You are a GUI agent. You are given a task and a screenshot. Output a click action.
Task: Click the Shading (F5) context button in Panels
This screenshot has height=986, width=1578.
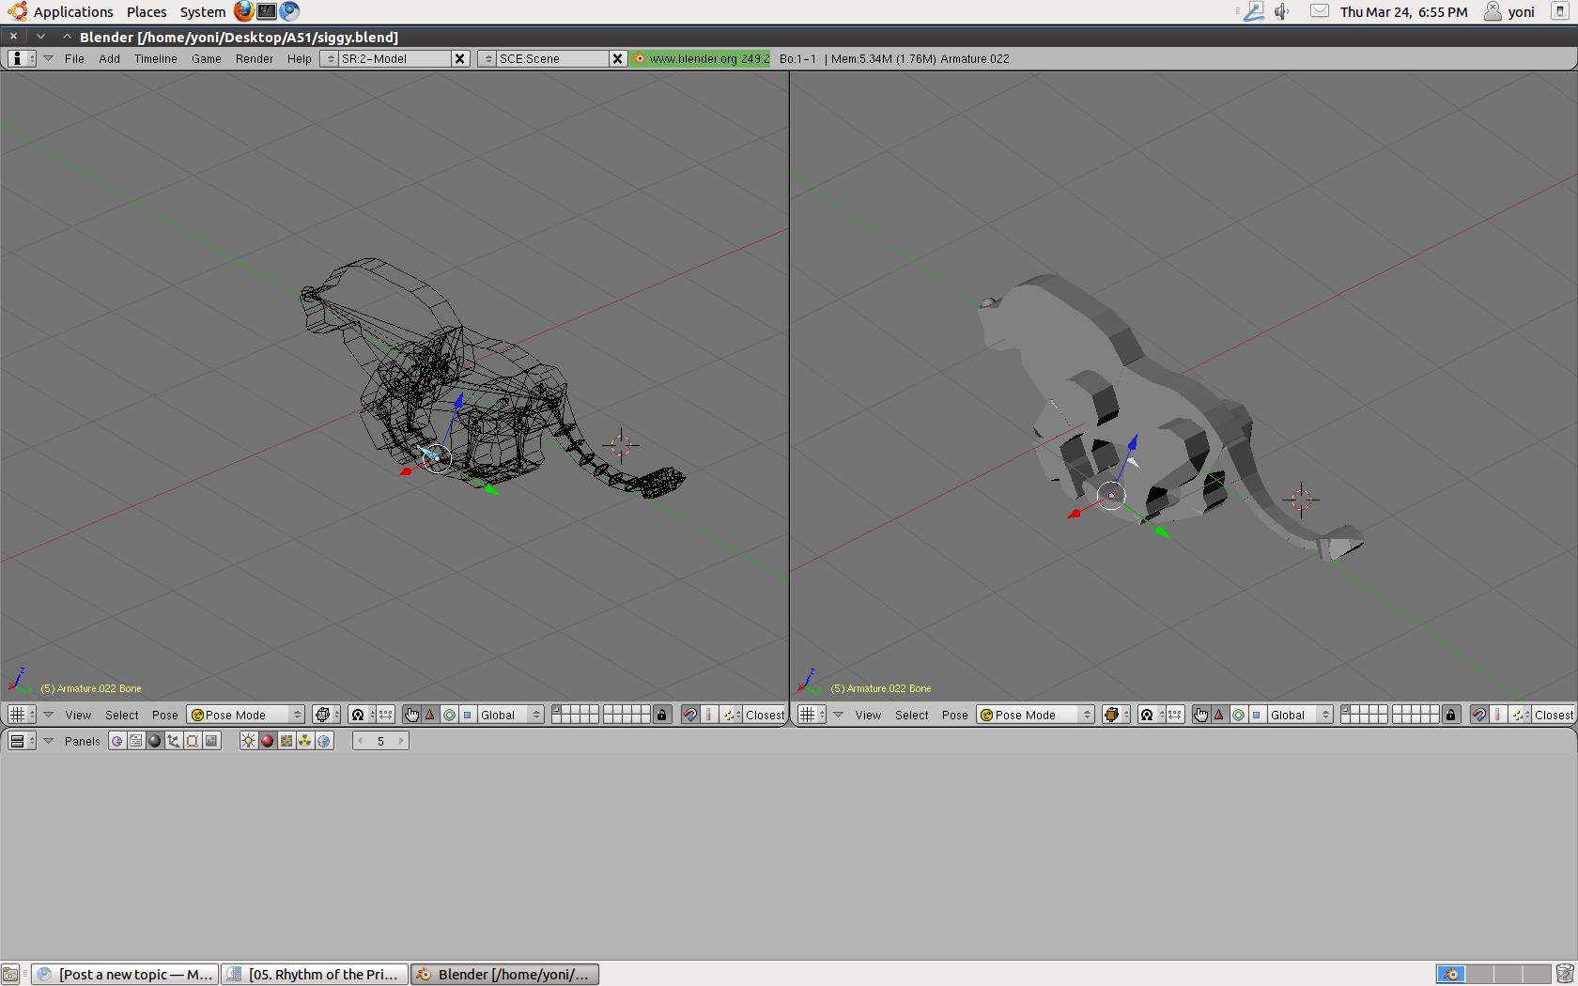coord(155,741)
